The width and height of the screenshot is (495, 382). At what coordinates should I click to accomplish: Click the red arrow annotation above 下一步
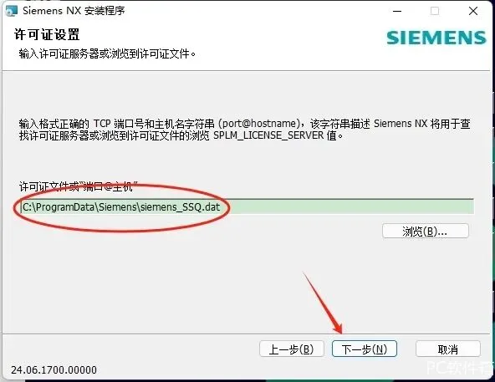323,302
